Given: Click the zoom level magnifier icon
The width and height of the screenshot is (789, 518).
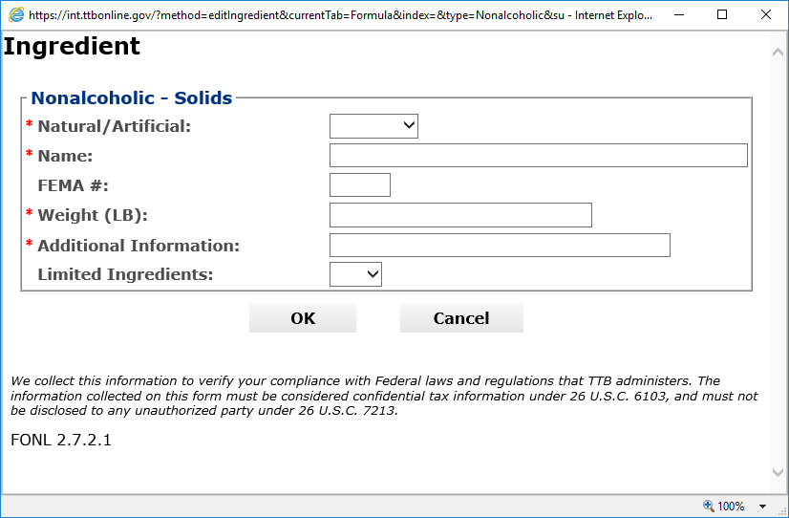Looking at the screenshot, I should [x=708, y=506].
